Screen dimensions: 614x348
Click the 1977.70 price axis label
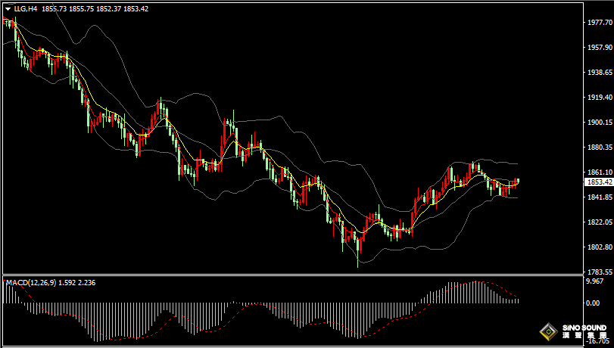[x=599, y=23]
